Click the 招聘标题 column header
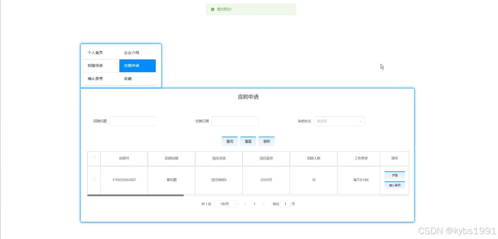498x239 pixels. [x=171, y=159]
